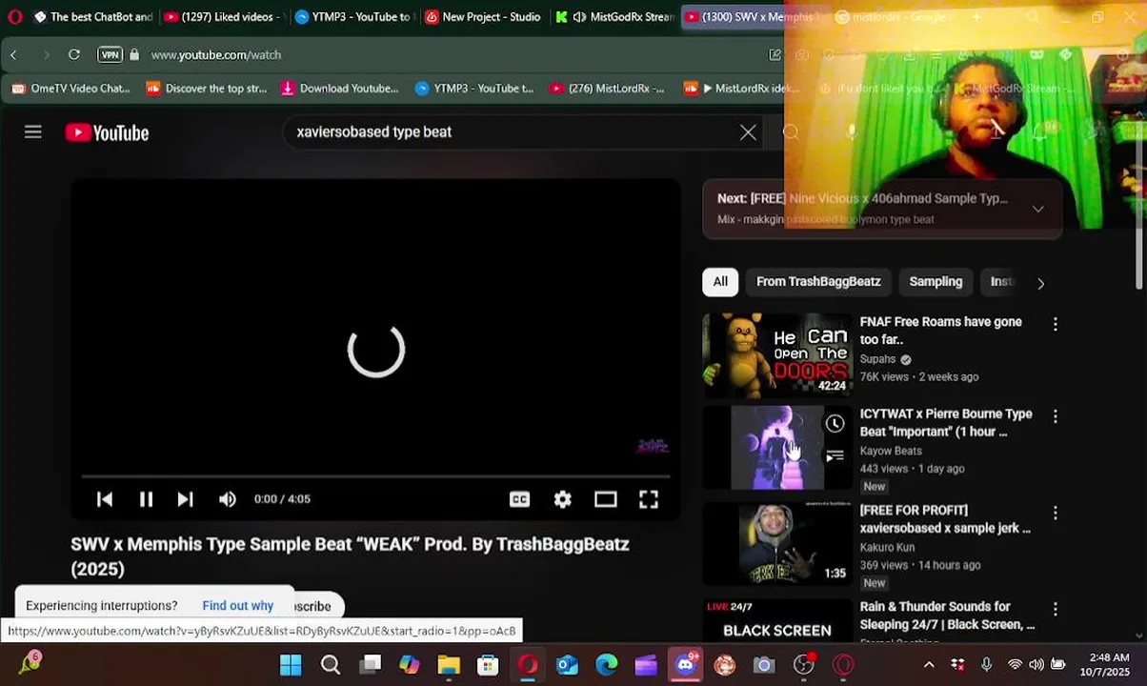Show more filter chips with right arrow
Viewport: 1147px width, 686px height.
[1040, 283]
